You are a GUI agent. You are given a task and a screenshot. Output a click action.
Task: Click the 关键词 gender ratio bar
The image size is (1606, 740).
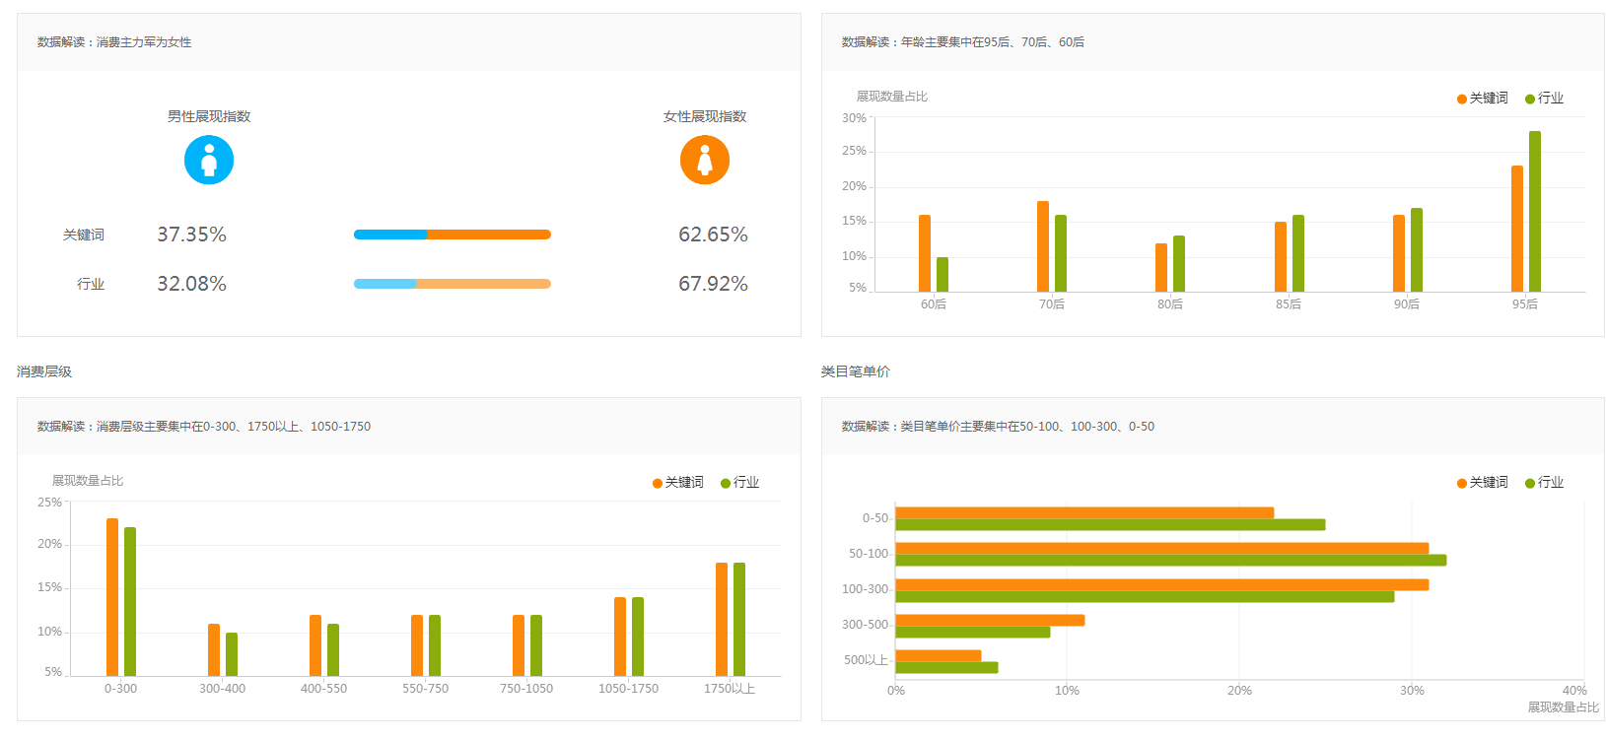click(x=453, y=235)
